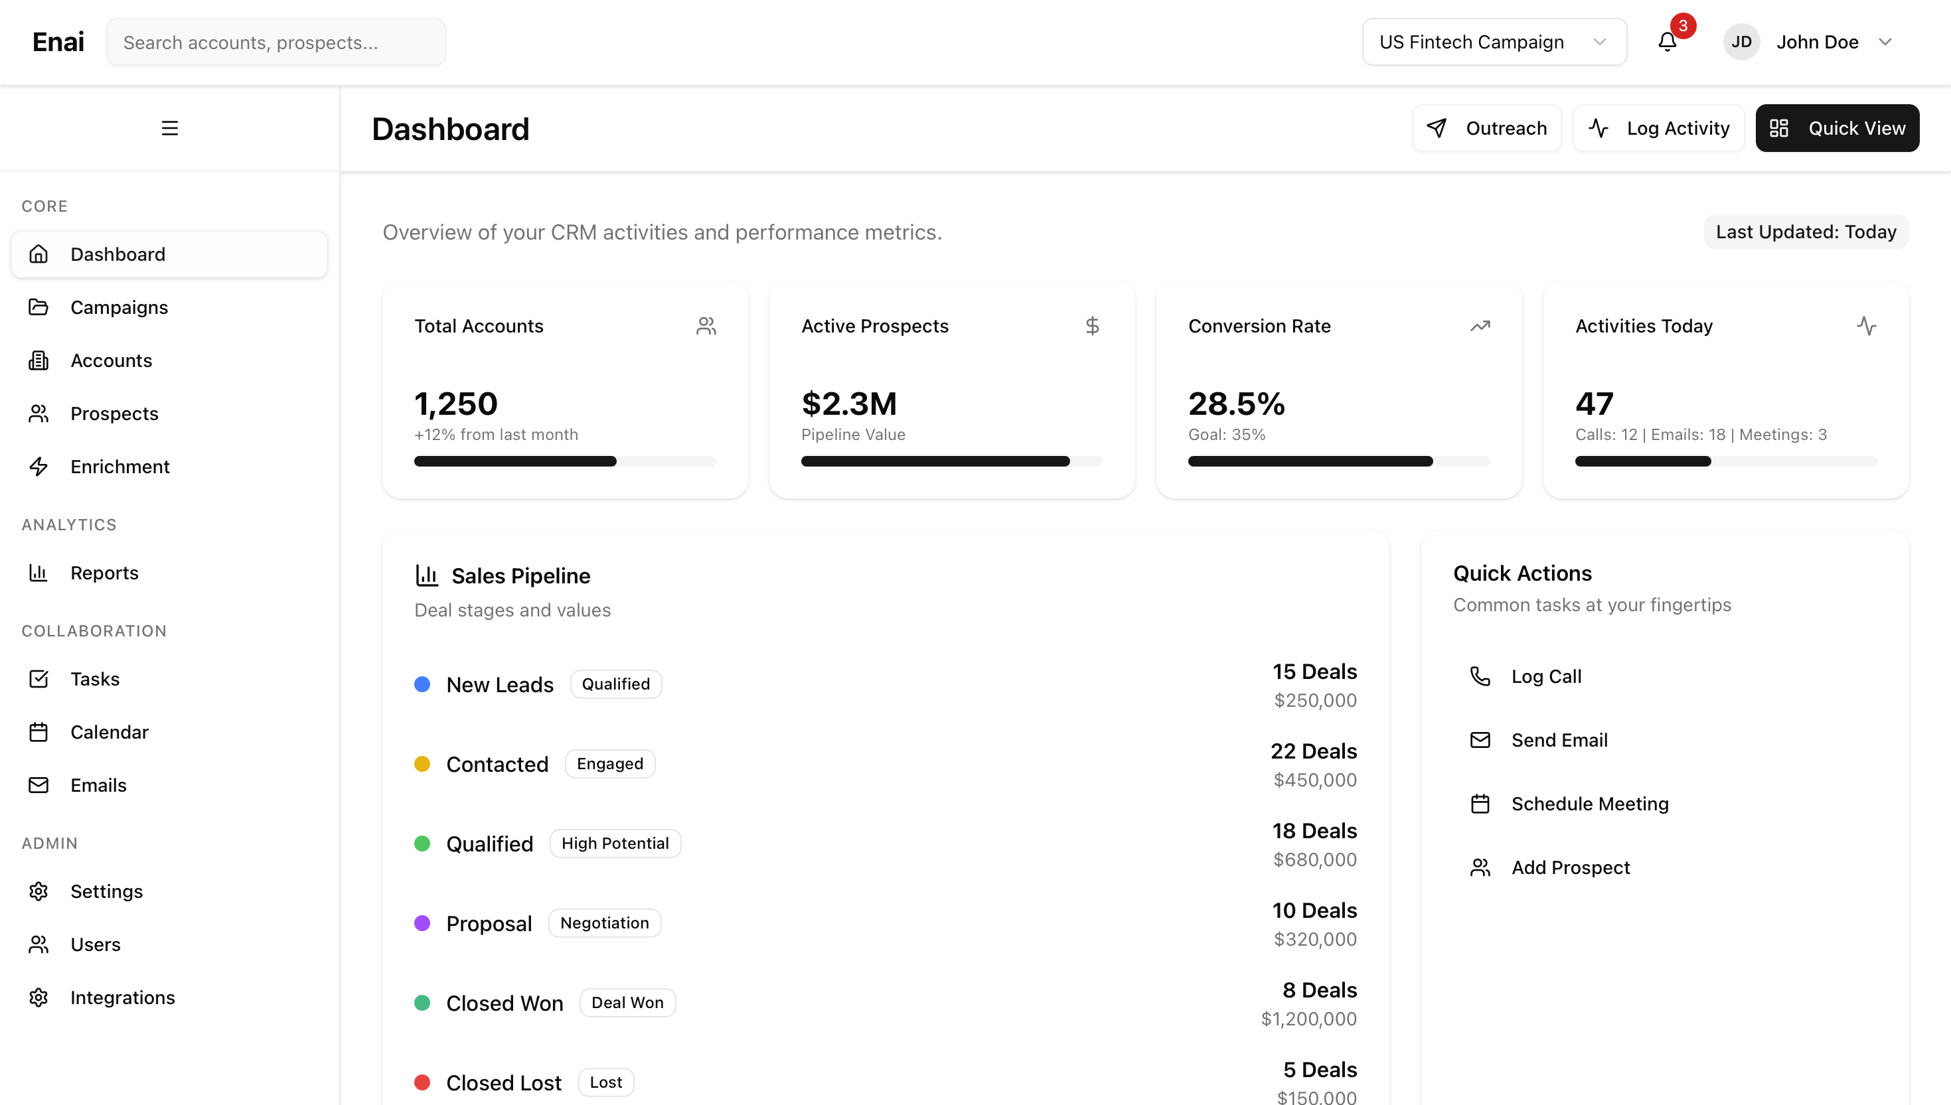The image size is (1951, 1105).
Task: Open the US Fintech Campaign dropdown
Action: pos(1493,42)
